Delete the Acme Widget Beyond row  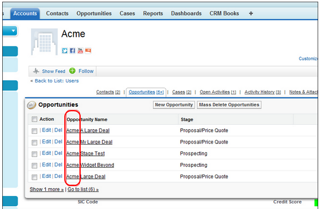pyautogui.click(x=58, y=164)
